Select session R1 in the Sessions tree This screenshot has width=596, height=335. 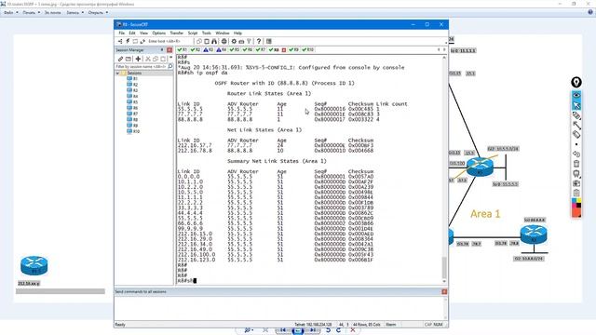point(132,78)
